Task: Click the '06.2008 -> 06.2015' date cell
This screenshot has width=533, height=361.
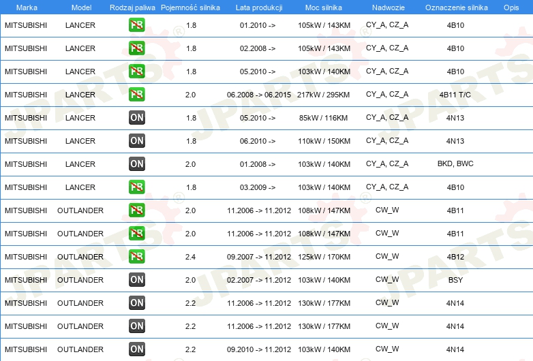Action: [259, 95]
